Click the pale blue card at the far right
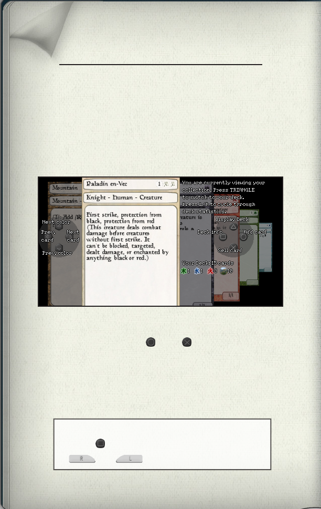321x509 pixels. tap(265, 247)
